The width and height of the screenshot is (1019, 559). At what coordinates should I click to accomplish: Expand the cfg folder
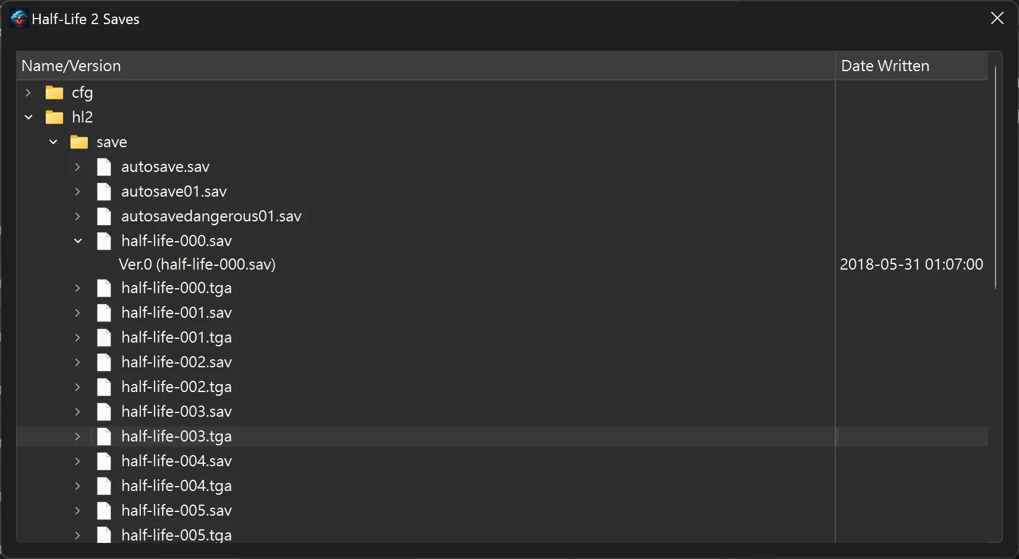(x=28, y=92)
